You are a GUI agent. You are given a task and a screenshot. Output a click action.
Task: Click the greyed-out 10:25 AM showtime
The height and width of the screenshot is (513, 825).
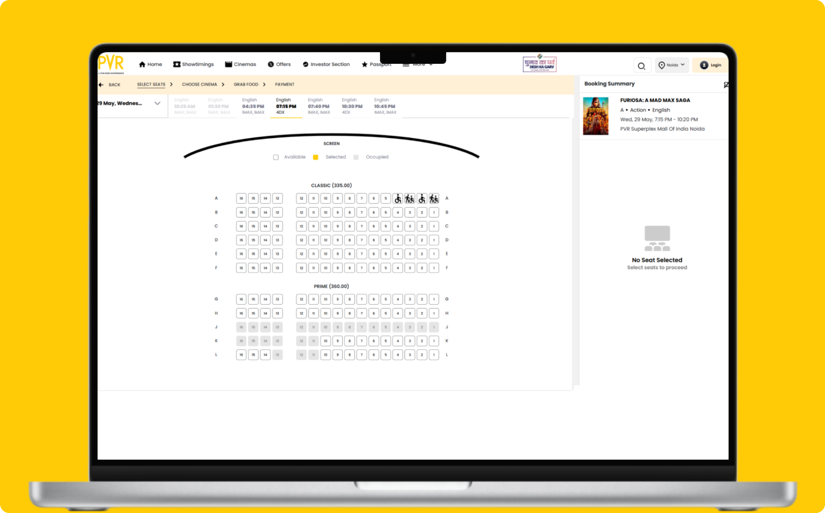[x=185, y=106]
